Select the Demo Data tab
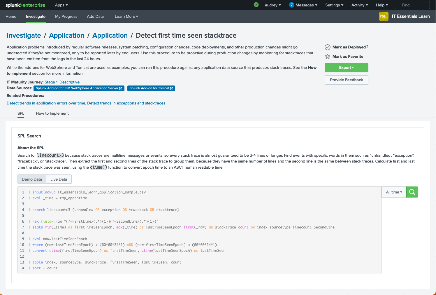 [32, 179]
